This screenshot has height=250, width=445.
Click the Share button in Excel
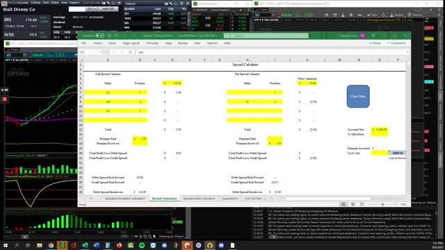coord(375,43)
